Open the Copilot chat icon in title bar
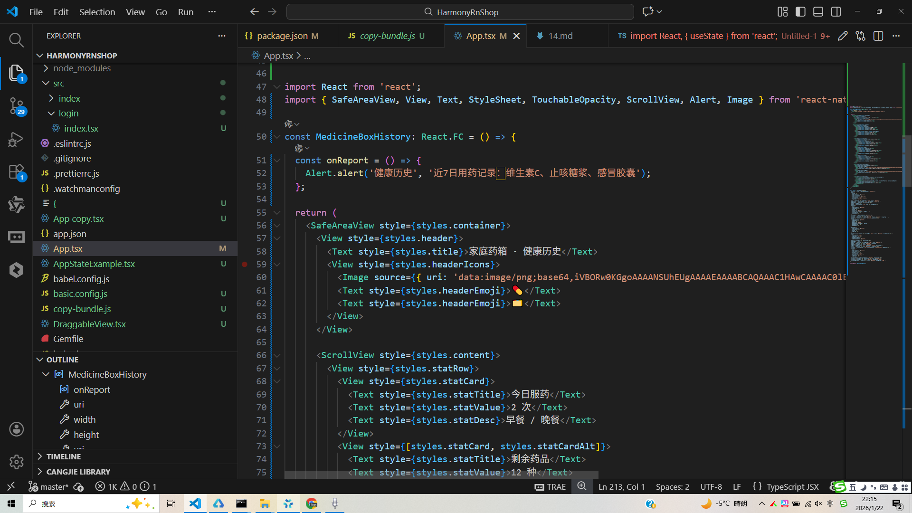 [648, 12]
